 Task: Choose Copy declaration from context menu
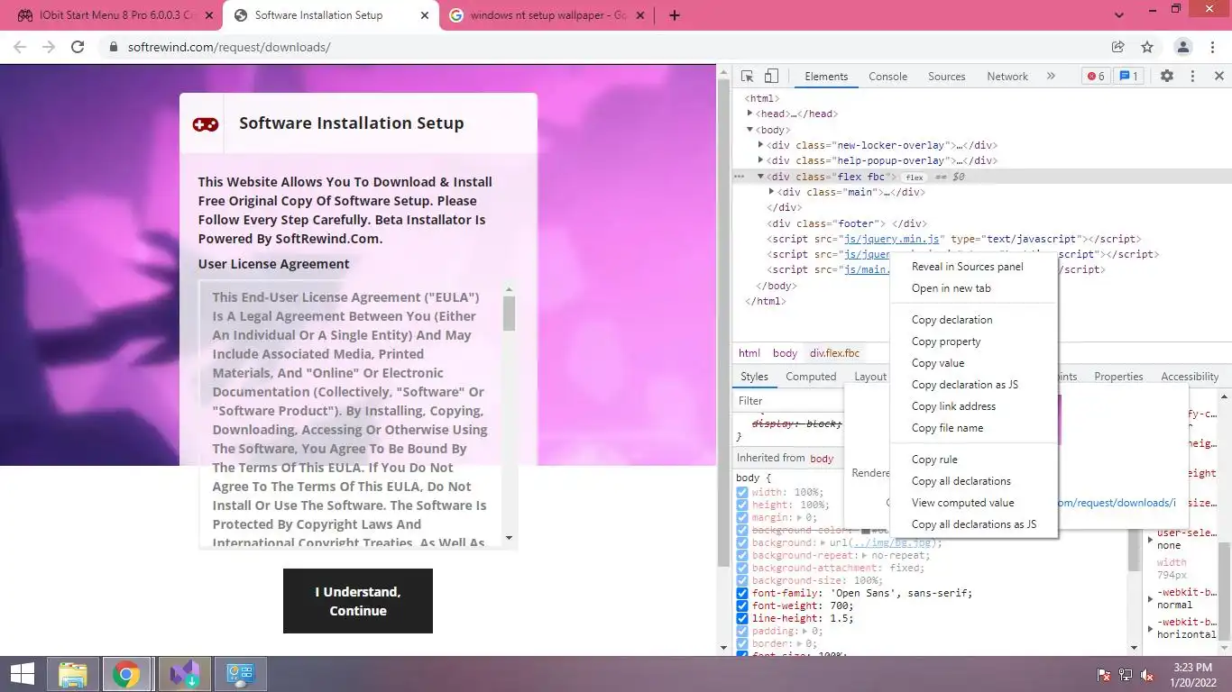click(952, 320)
